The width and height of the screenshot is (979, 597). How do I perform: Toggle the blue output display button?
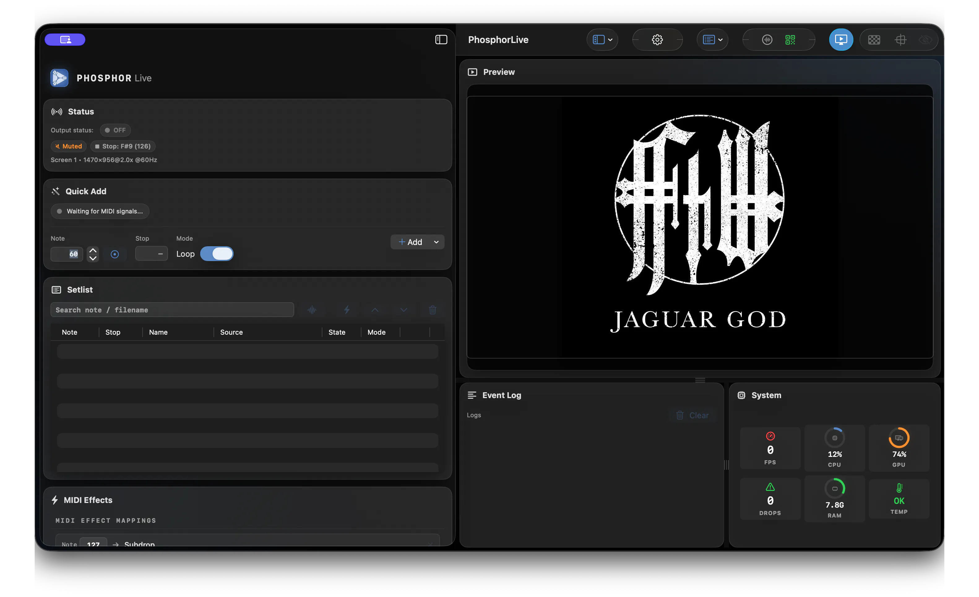[x=841, y=40]
